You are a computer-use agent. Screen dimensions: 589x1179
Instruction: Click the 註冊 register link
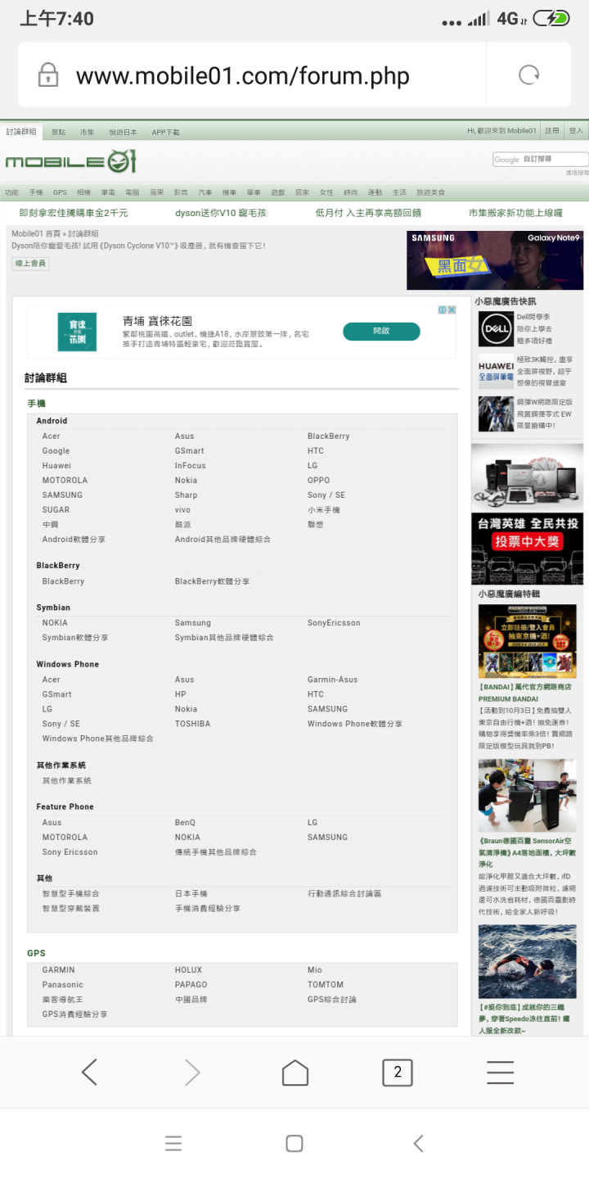[x=553, y=131]
